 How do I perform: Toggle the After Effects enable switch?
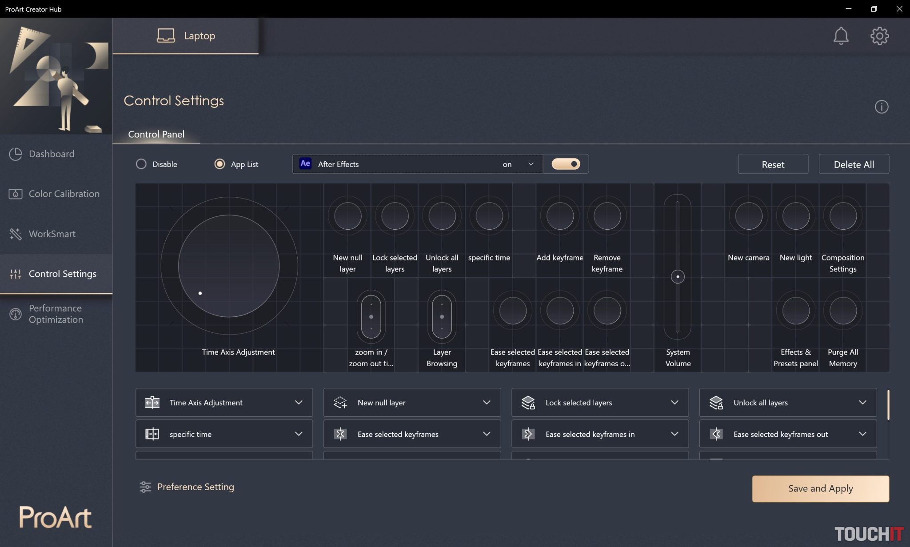point(565,164)
